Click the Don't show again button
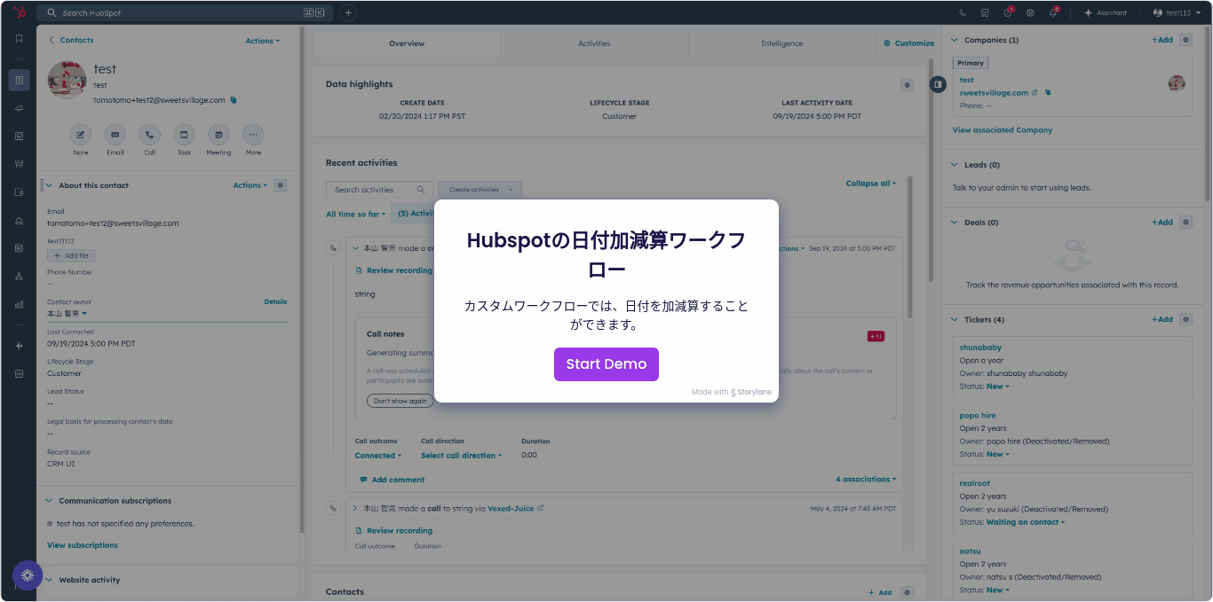Image resolution: width=1213 pixels, height=602 pixels. click(400, 401)
